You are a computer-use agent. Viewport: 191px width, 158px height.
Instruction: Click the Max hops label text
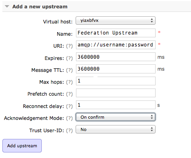pyautogui.click(x=52, y=82)
